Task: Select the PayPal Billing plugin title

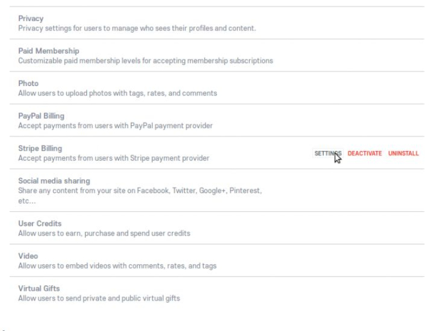Action: point(41,116)
